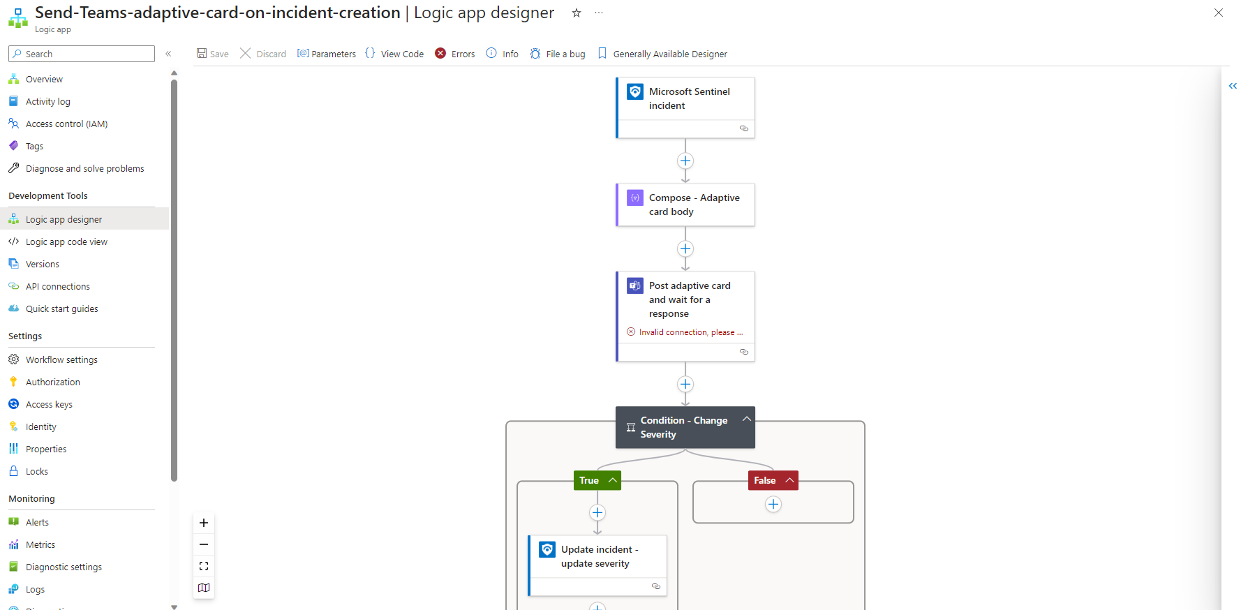Open Access keys
This screenshot has height=610, width=1241.
tap(49, 404)
